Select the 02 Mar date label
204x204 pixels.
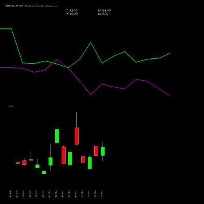tap(49, 194)
